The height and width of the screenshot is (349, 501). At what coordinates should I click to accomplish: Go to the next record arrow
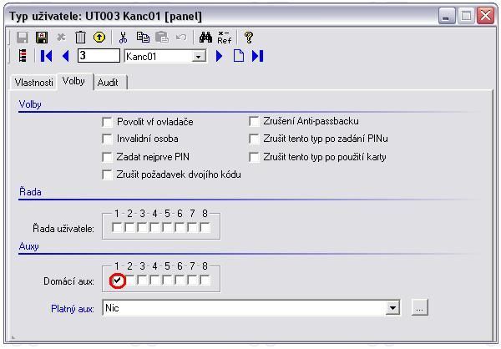(x=220, y=56)
